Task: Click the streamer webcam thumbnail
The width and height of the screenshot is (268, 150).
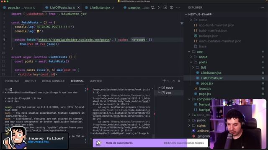Action: point(238,124)
